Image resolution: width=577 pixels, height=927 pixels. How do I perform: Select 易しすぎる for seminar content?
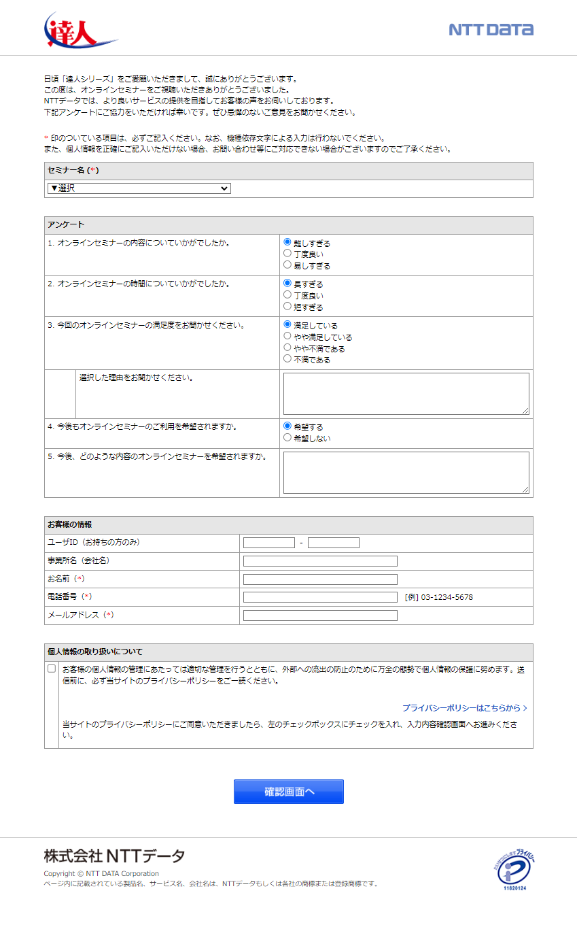(287, 265)
